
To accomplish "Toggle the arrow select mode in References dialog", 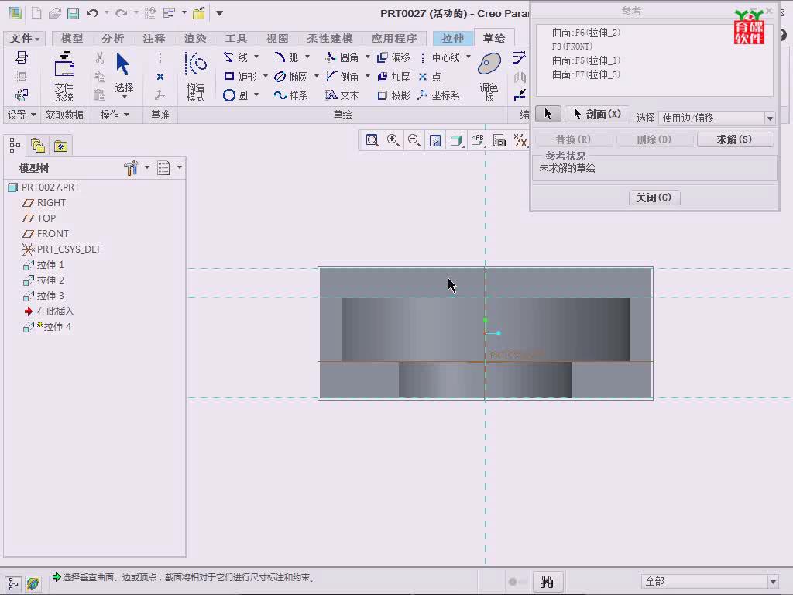I will [548, 115].
